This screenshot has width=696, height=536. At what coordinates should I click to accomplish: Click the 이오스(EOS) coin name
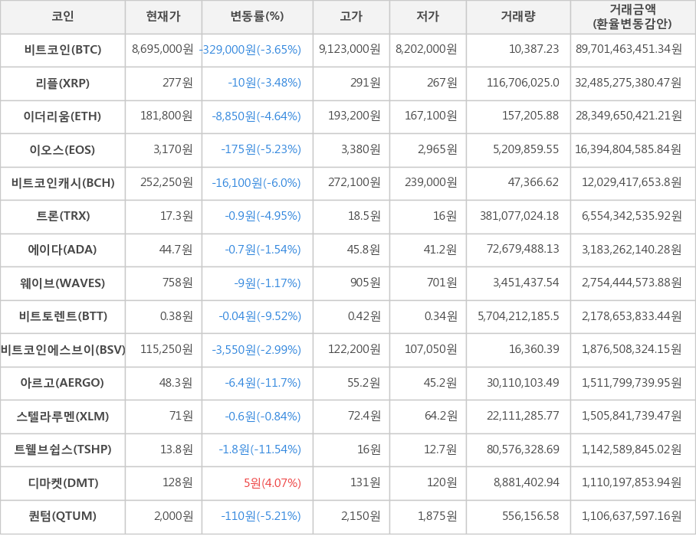63,149
